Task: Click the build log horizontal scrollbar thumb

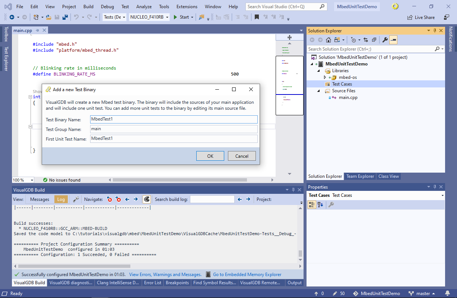Action: tap(74, 266)
